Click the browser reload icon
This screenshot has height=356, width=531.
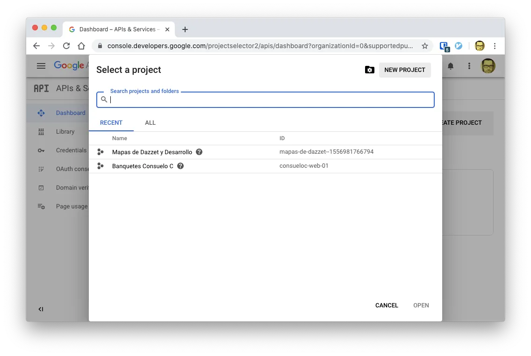[66, 46]
